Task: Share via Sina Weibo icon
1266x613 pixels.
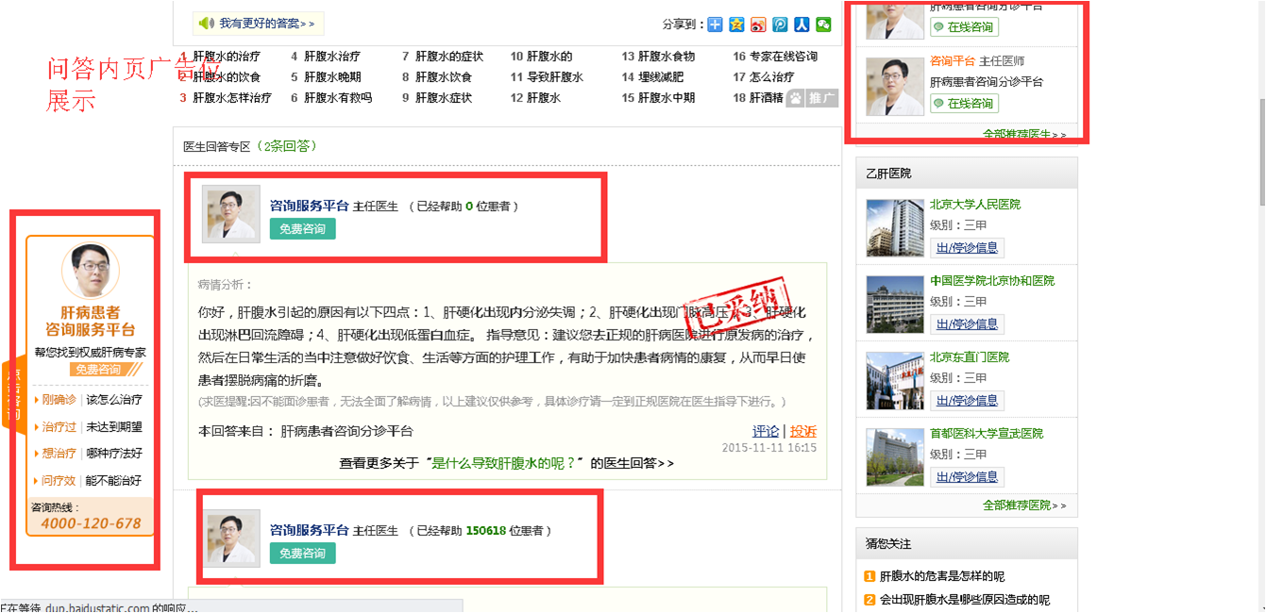Action: pyautogui.click(x=758, y=25)
